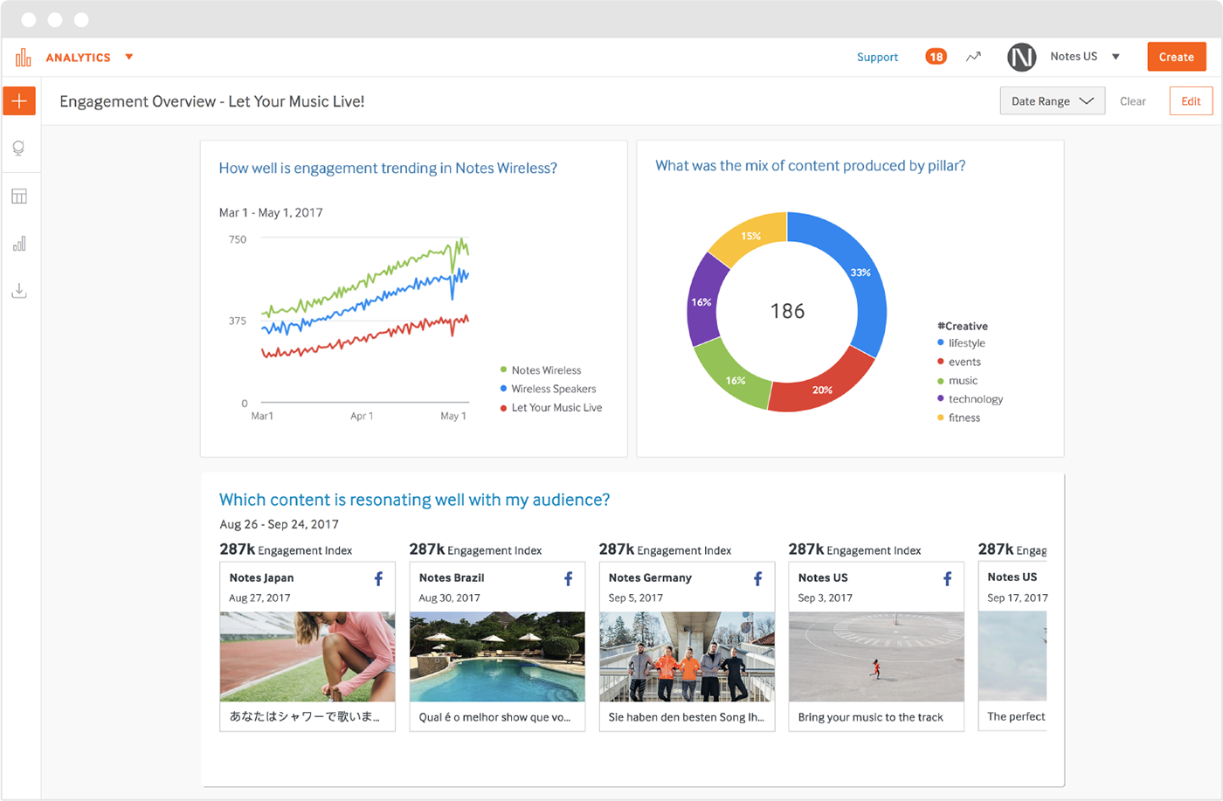Toggle Let Your Music Live legend entry
Viewport: 1223px width, 801px height.
point(551,408)
